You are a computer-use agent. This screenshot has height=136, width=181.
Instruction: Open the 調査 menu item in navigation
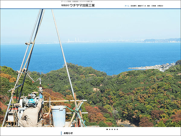(x=141, y=6)
